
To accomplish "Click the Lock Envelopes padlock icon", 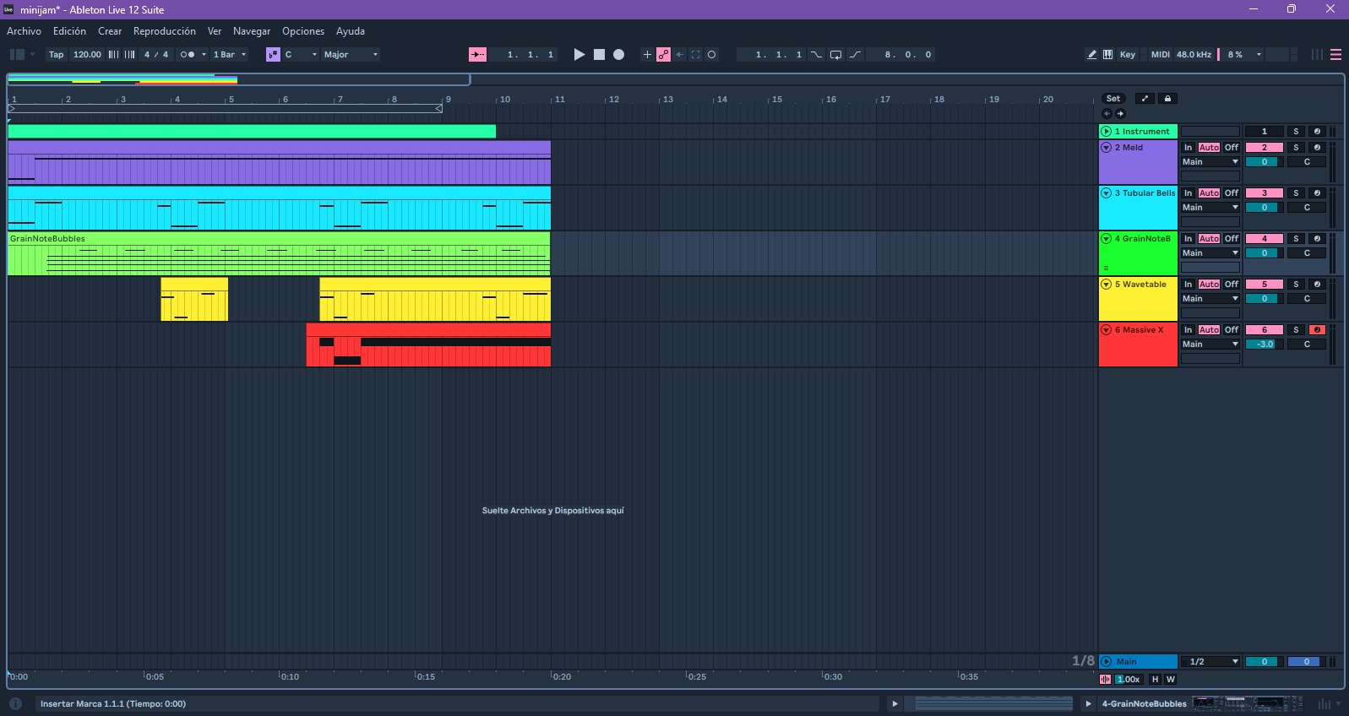I will click(x=1167, y=99).
